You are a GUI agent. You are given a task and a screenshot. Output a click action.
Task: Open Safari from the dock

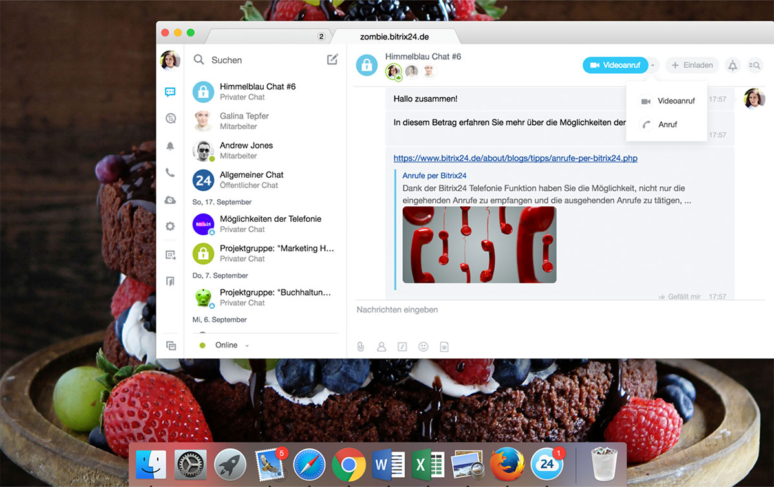(310, 465)
